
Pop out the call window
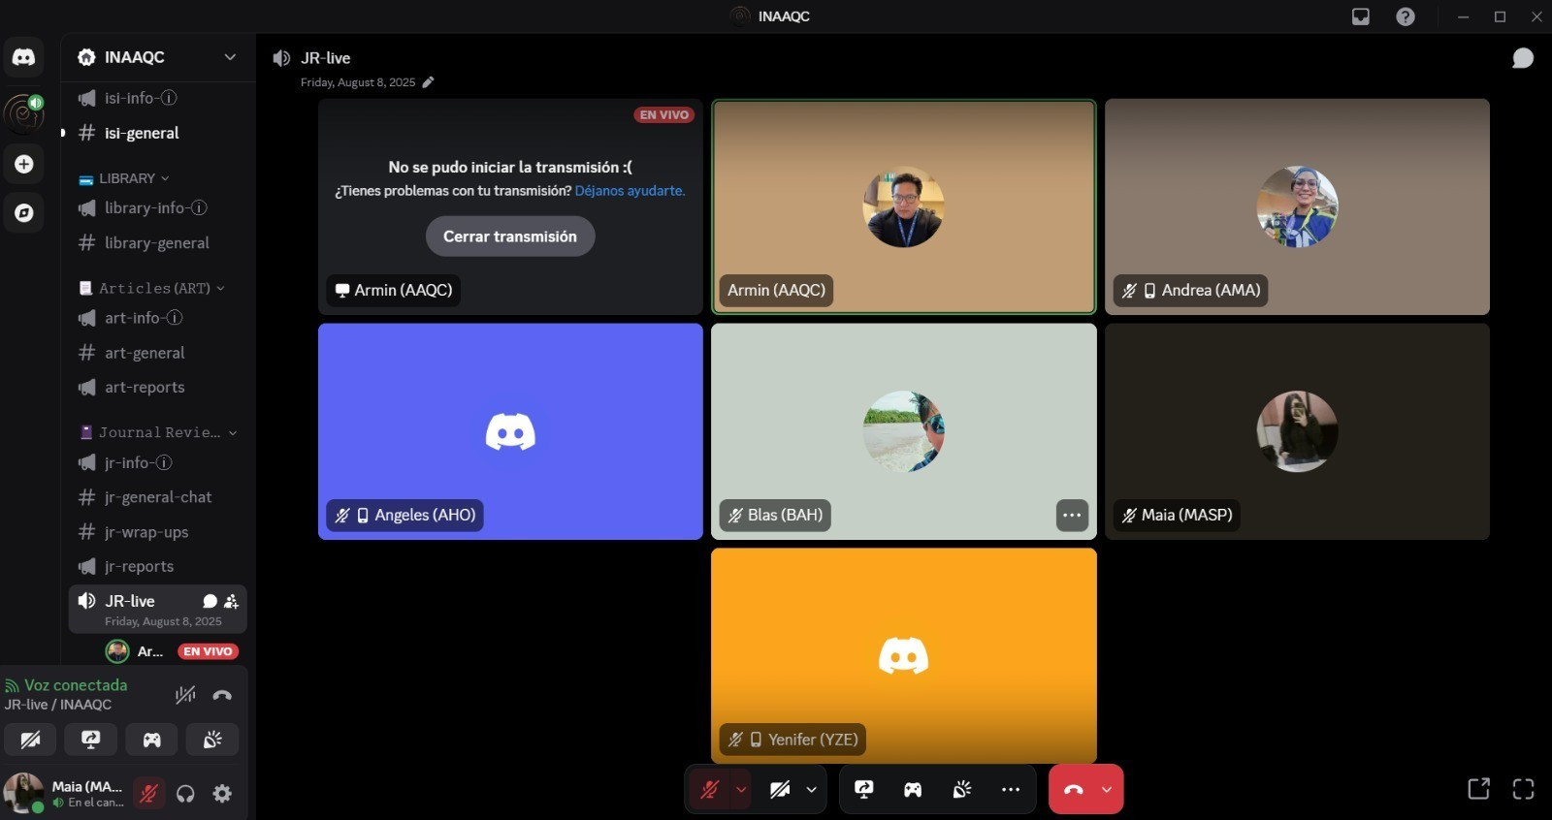point(1478,789)
